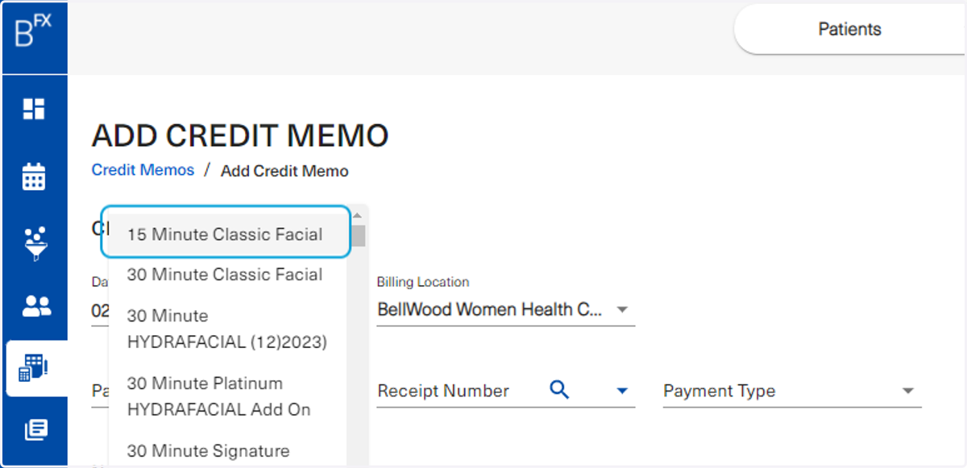
Task: Select 30 Minute HYDRAFACIAL (12)2023 option
Action: 227,329
